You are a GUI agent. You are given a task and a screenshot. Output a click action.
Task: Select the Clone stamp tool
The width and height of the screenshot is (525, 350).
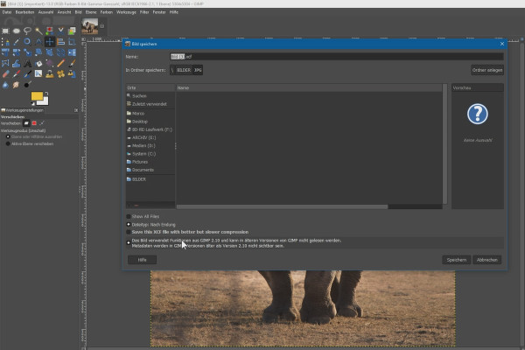point(50,74)
